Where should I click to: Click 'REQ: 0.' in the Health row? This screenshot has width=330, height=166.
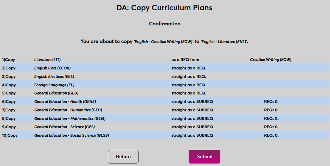click(x=271, y=102)
